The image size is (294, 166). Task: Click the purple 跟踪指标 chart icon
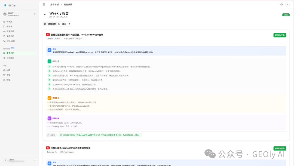49,118
